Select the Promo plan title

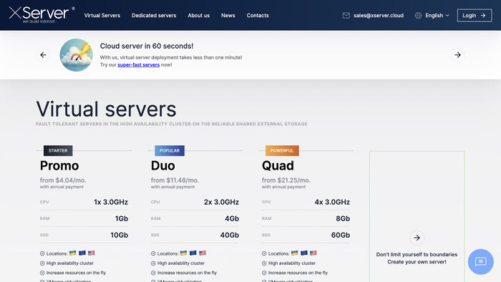(x=59, y=166)
